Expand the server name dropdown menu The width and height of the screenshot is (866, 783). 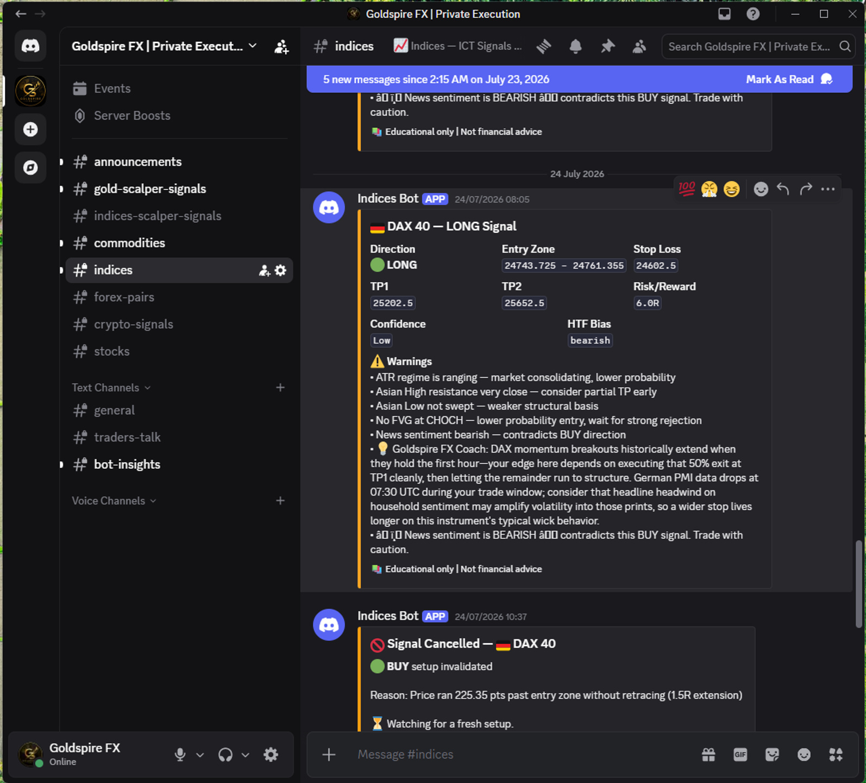pos(253,46)
